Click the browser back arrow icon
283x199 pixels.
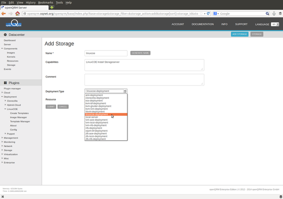coord(3,14)
